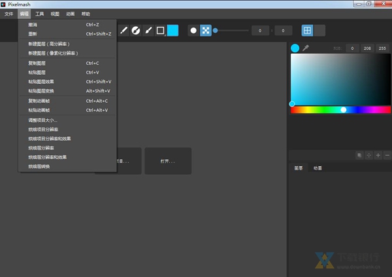Pick the eyedropper color sampler icon
Viewport: 392px width, 277px height.
point(305,48)
